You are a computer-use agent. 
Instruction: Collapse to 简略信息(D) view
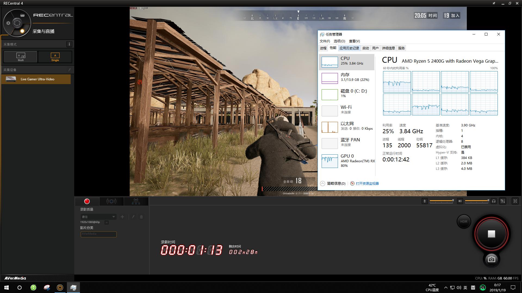click(333, 184)
